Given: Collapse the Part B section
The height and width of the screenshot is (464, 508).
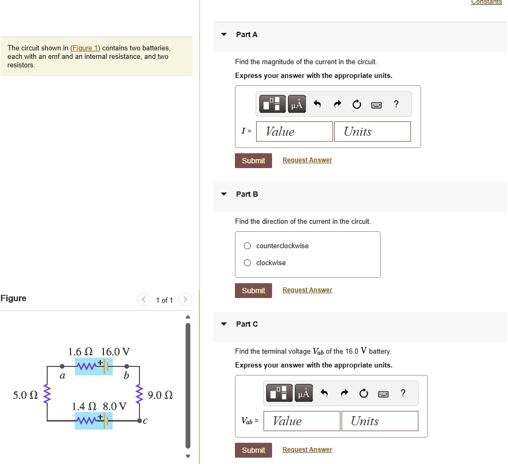Looking at the screenshot, I should tap(223, 194).
